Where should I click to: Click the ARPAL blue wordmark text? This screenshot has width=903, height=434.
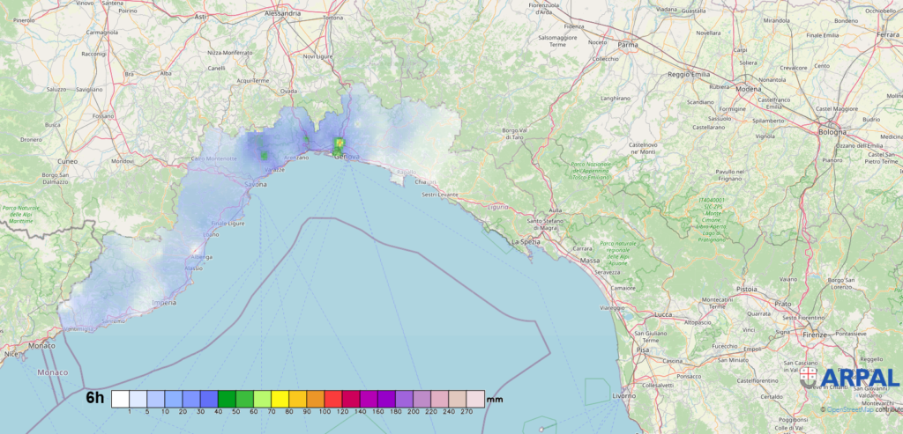(x=859, y=378)
